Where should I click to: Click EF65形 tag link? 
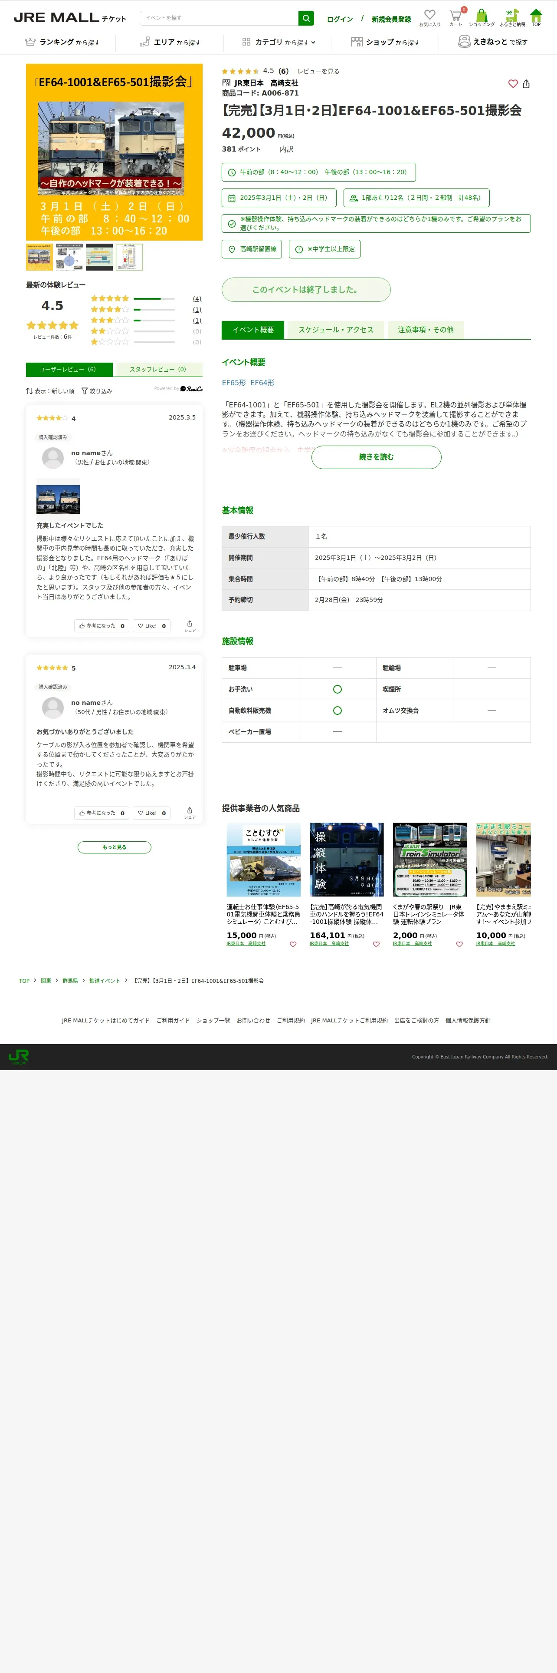click(x=234, y=383)
